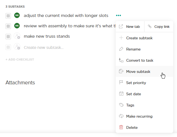Image resolution: width=177 pixels, height=137 pixels.
Task: Click assign-user icon for make new truss stands
Action: (x=17, y=36)
